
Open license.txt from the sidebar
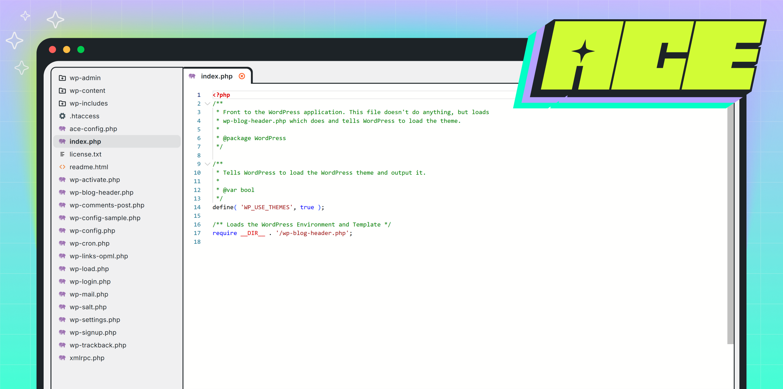click(x=86, y=154)
